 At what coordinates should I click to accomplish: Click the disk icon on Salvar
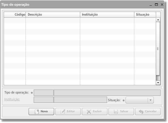click(x=116, y=112)
